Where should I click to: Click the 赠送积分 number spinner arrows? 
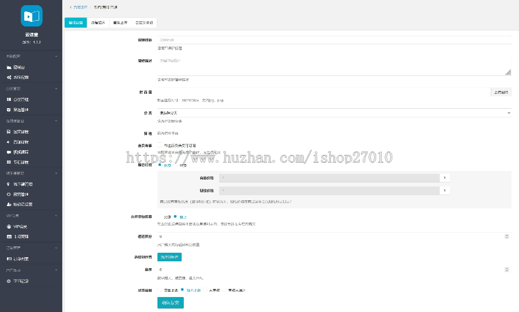507,237
